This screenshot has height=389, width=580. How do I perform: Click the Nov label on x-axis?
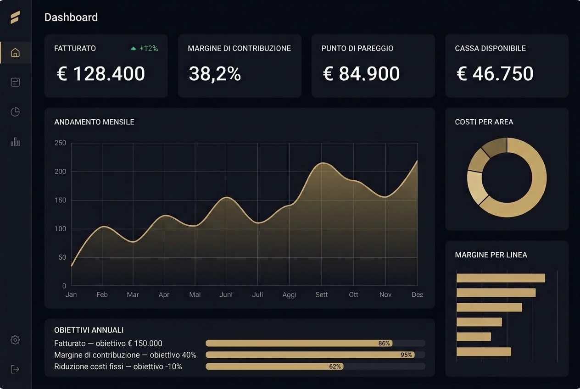click(x=385, y=295)
